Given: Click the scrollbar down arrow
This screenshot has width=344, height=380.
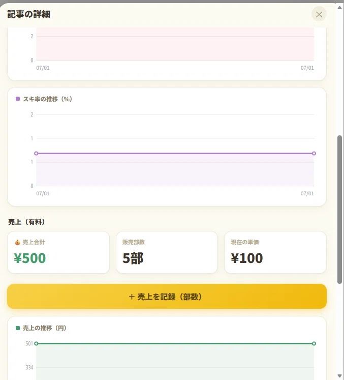Looking at the screenshot, I should 339,376.
